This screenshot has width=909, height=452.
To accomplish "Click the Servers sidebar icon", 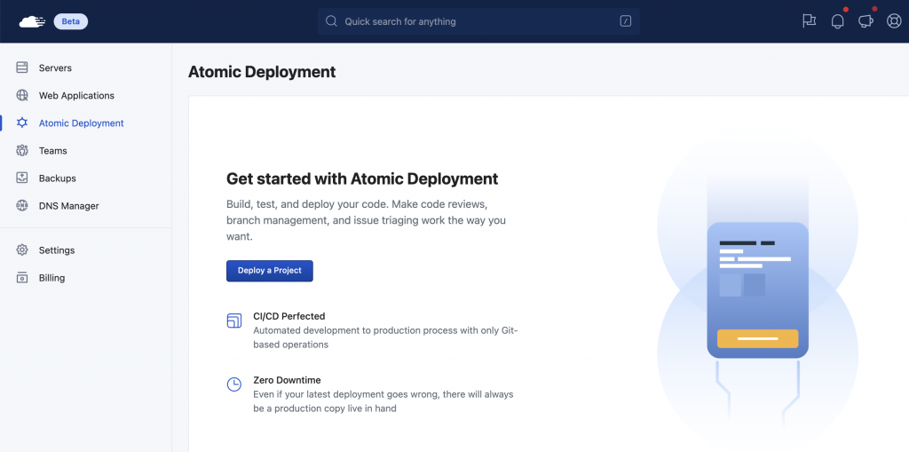I will click(x=22, y=67).
